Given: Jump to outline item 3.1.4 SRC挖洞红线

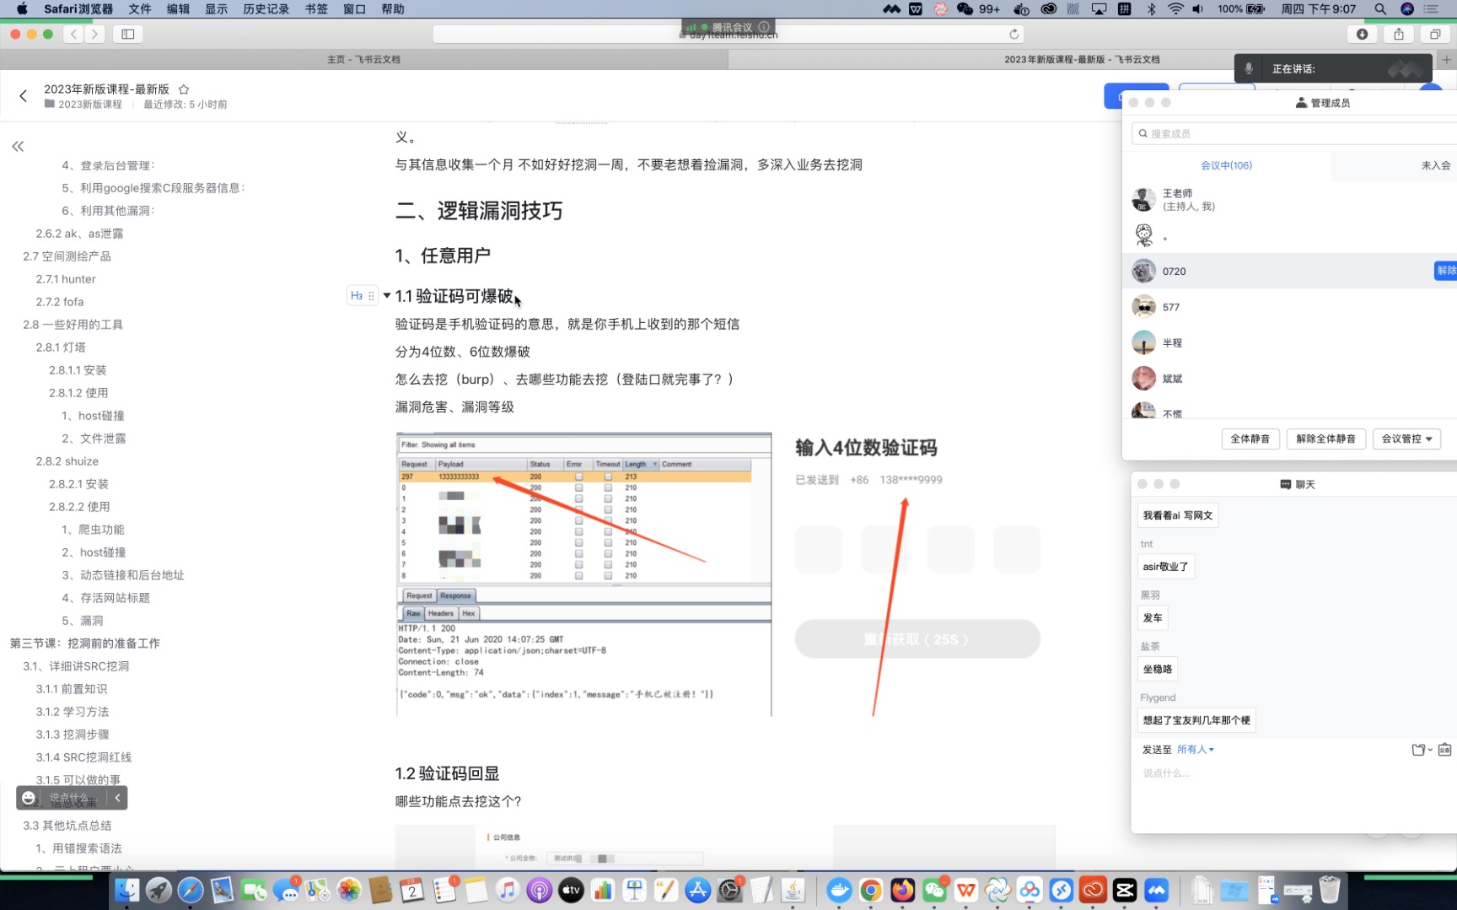Looking at the screenshot, I should (x=83, y=757).
